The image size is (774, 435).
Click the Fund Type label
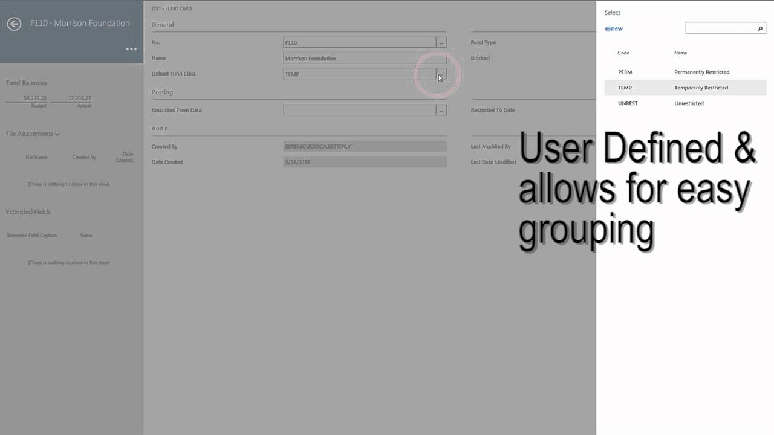click(x=483, y=43)
